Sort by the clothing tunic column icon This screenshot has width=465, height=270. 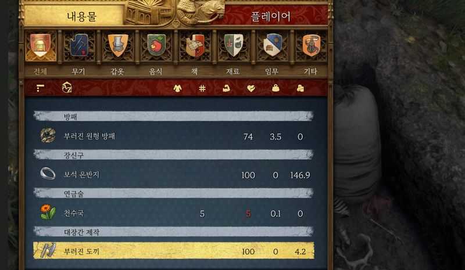click(x=177, y=88)
